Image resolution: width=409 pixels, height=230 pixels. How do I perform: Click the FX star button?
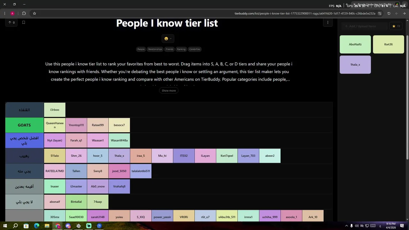[396, 26]
